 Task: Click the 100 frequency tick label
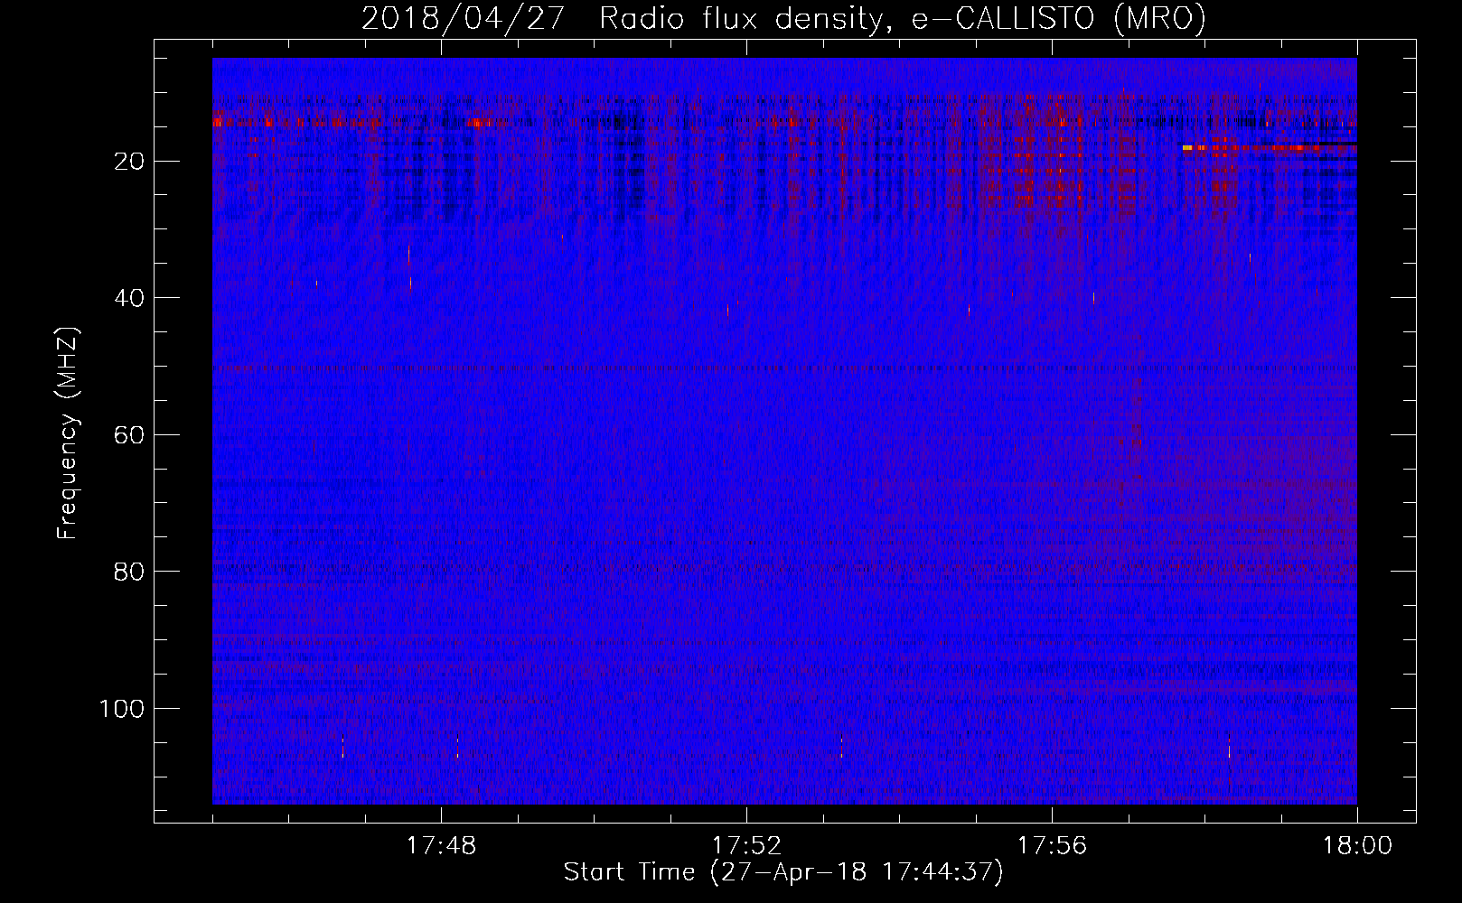click(x=123, y=709)
